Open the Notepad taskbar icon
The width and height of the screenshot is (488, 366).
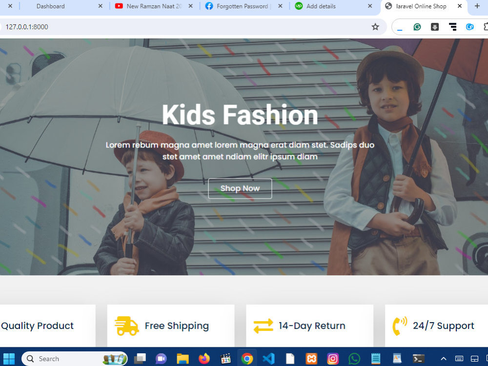[x=376, y=359]
